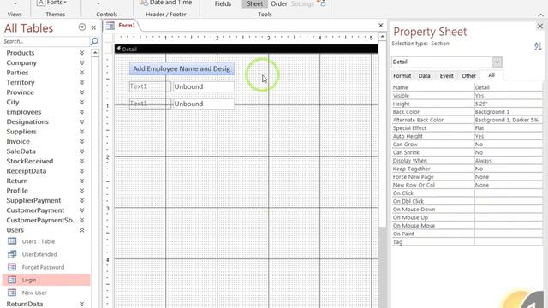Expand the CustomerPayment group
This screenshot has height=308, width=548.
(x=82, y=210)
